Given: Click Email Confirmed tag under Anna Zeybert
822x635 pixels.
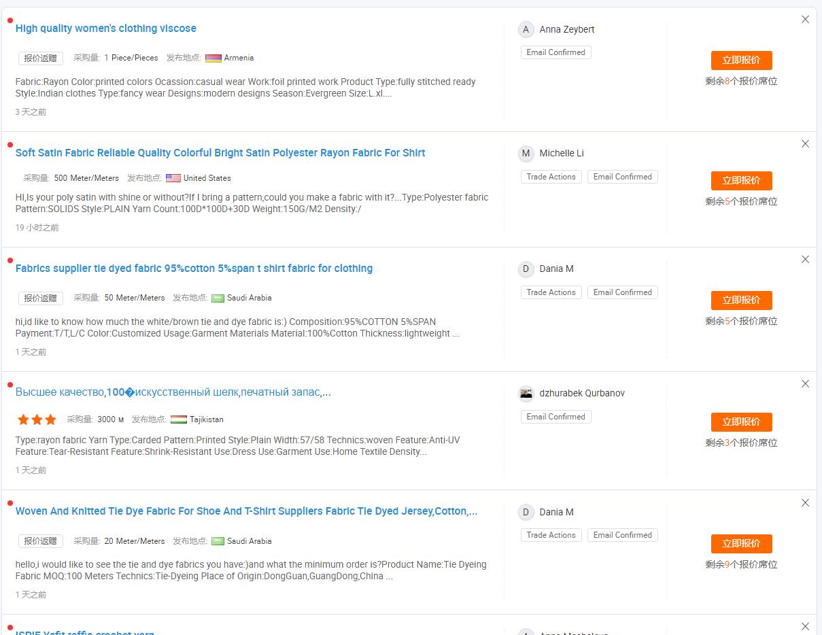Looking at the screenshot, I should [x=555, y=52].
